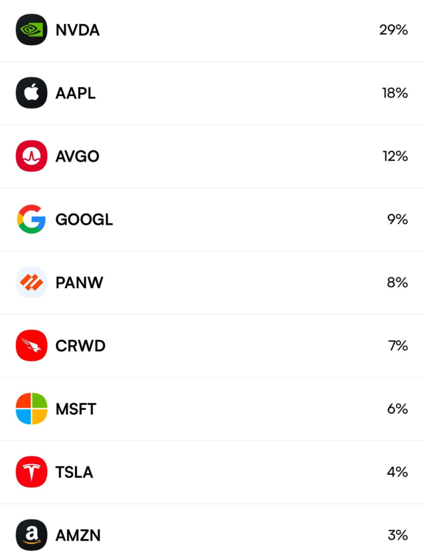Image resolution: width=424 pixels, height=559 pixels.
Task: Tap the Tesla logo icon
Action: (31, 472)
